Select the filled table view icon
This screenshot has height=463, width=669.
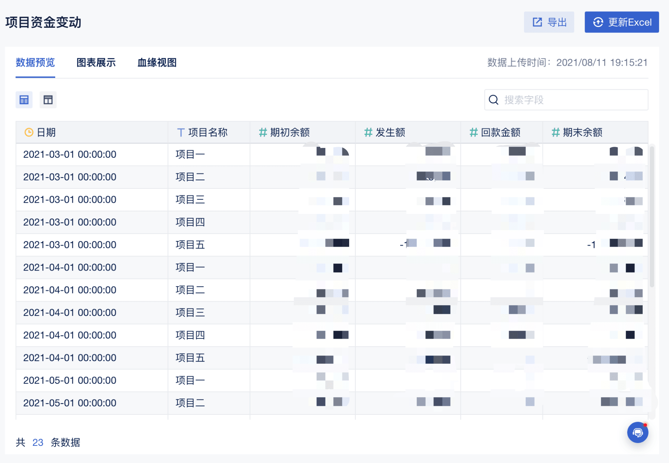coord(24,100)
